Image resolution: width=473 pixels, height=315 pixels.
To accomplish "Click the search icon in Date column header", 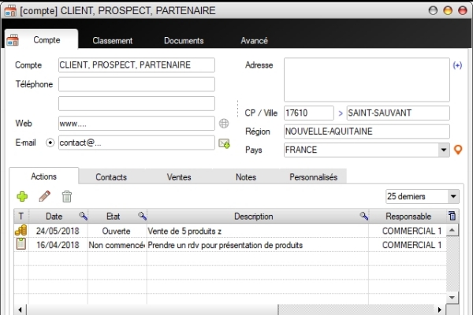I will pos(83,216).
